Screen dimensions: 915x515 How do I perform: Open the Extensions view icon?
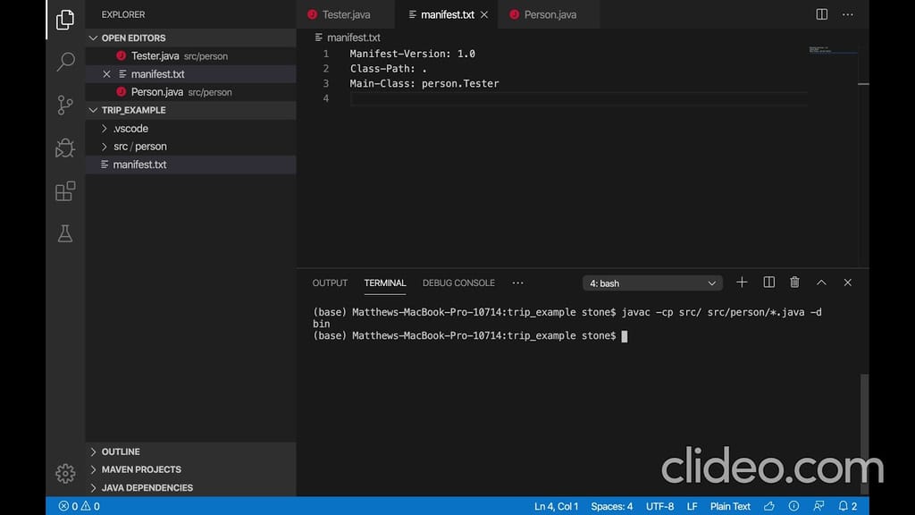click(65, 190)
